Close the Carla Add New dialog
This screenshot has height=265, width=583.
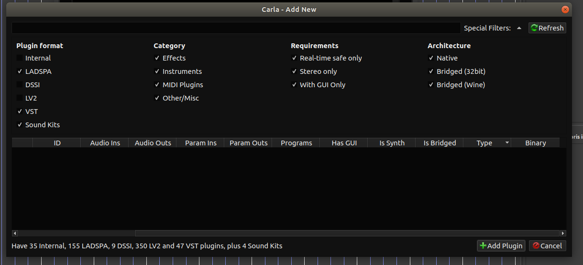tap(566, 9)
